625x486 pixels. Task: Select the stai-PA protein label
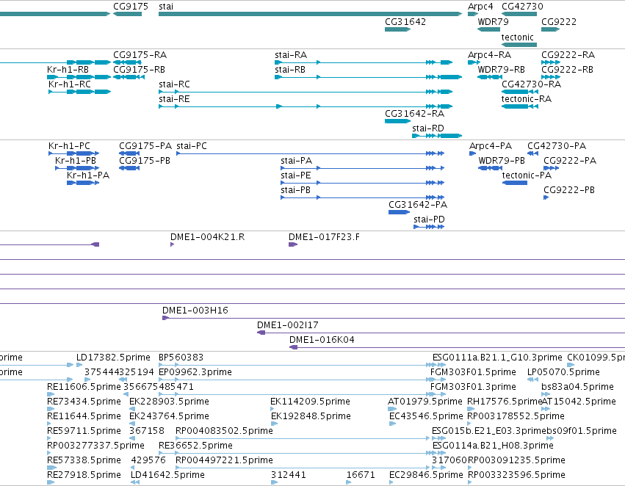pos(297,161)
